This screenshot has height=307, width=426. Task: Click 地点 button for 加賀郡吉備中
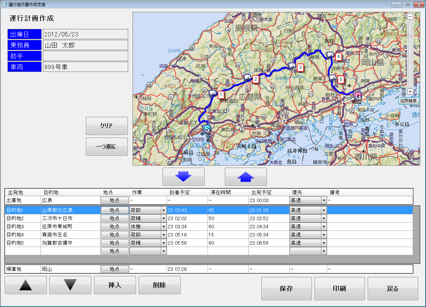(115, 243)
